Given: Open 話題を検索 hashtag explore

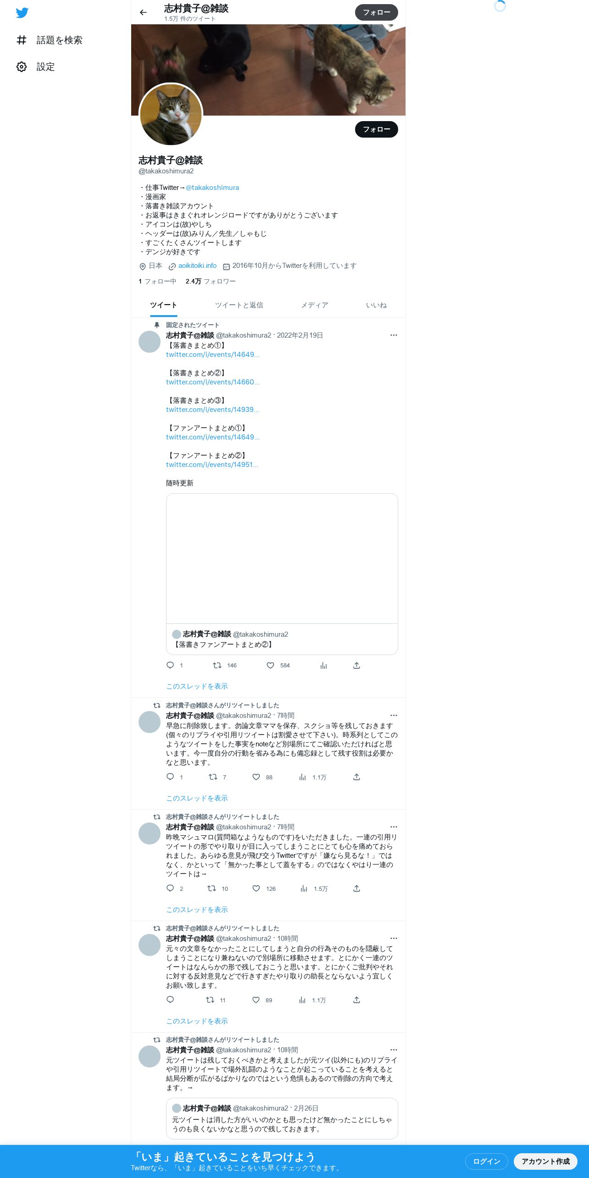Looking at the screenshot, I should coord(50,40).
